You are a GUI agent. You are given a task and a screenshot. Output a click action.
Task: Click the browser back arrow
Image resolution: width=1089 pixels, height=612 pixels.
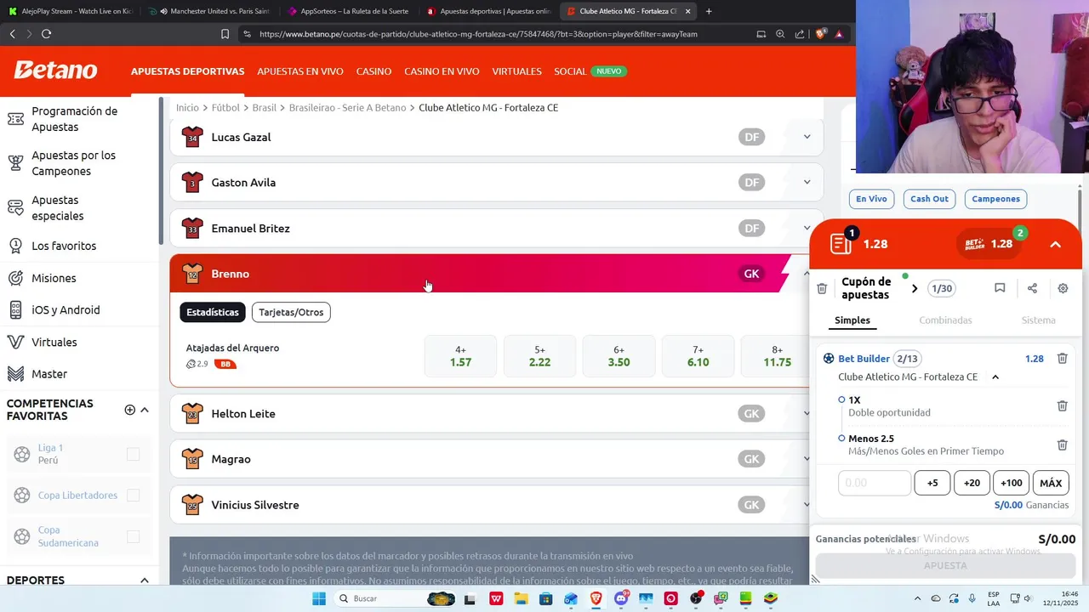pos(12,34)
